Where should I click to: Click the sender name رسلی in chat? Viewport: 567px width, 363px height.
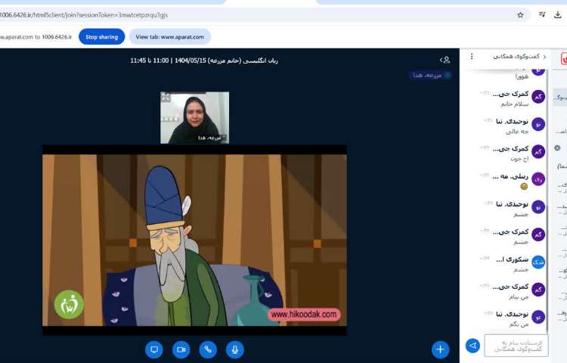point(510,176)
